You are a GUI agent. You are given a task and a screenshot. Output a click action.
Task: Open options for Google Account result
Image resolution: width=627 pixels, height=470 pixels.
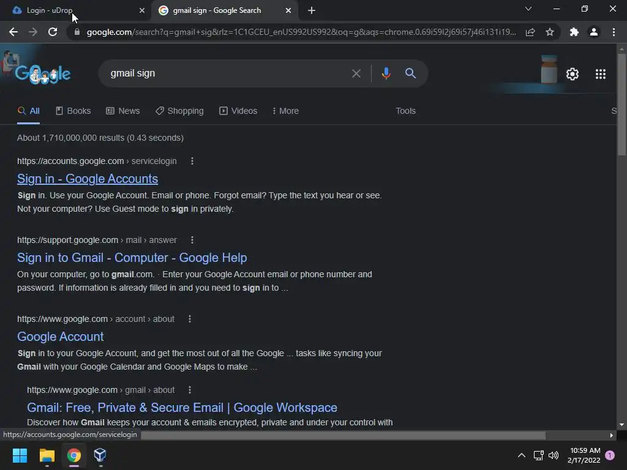point(190,319)
